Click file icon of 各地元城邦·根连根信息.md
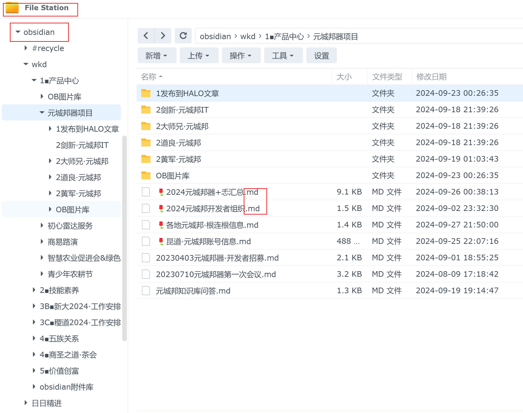 tap(146, 225)
